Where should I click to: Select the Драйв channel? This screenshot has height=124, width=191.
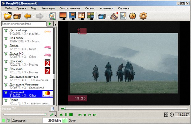pos(28,101)
